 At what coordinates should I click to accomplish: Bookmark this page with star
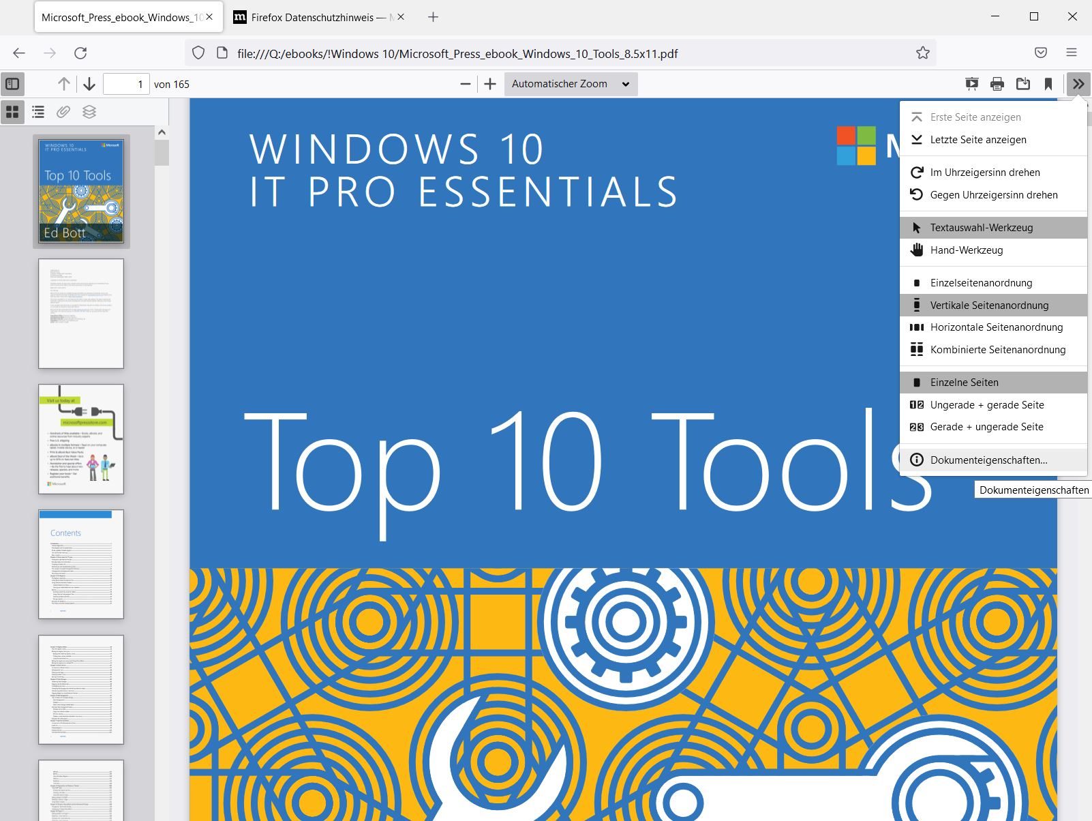[x=923, y=53]
